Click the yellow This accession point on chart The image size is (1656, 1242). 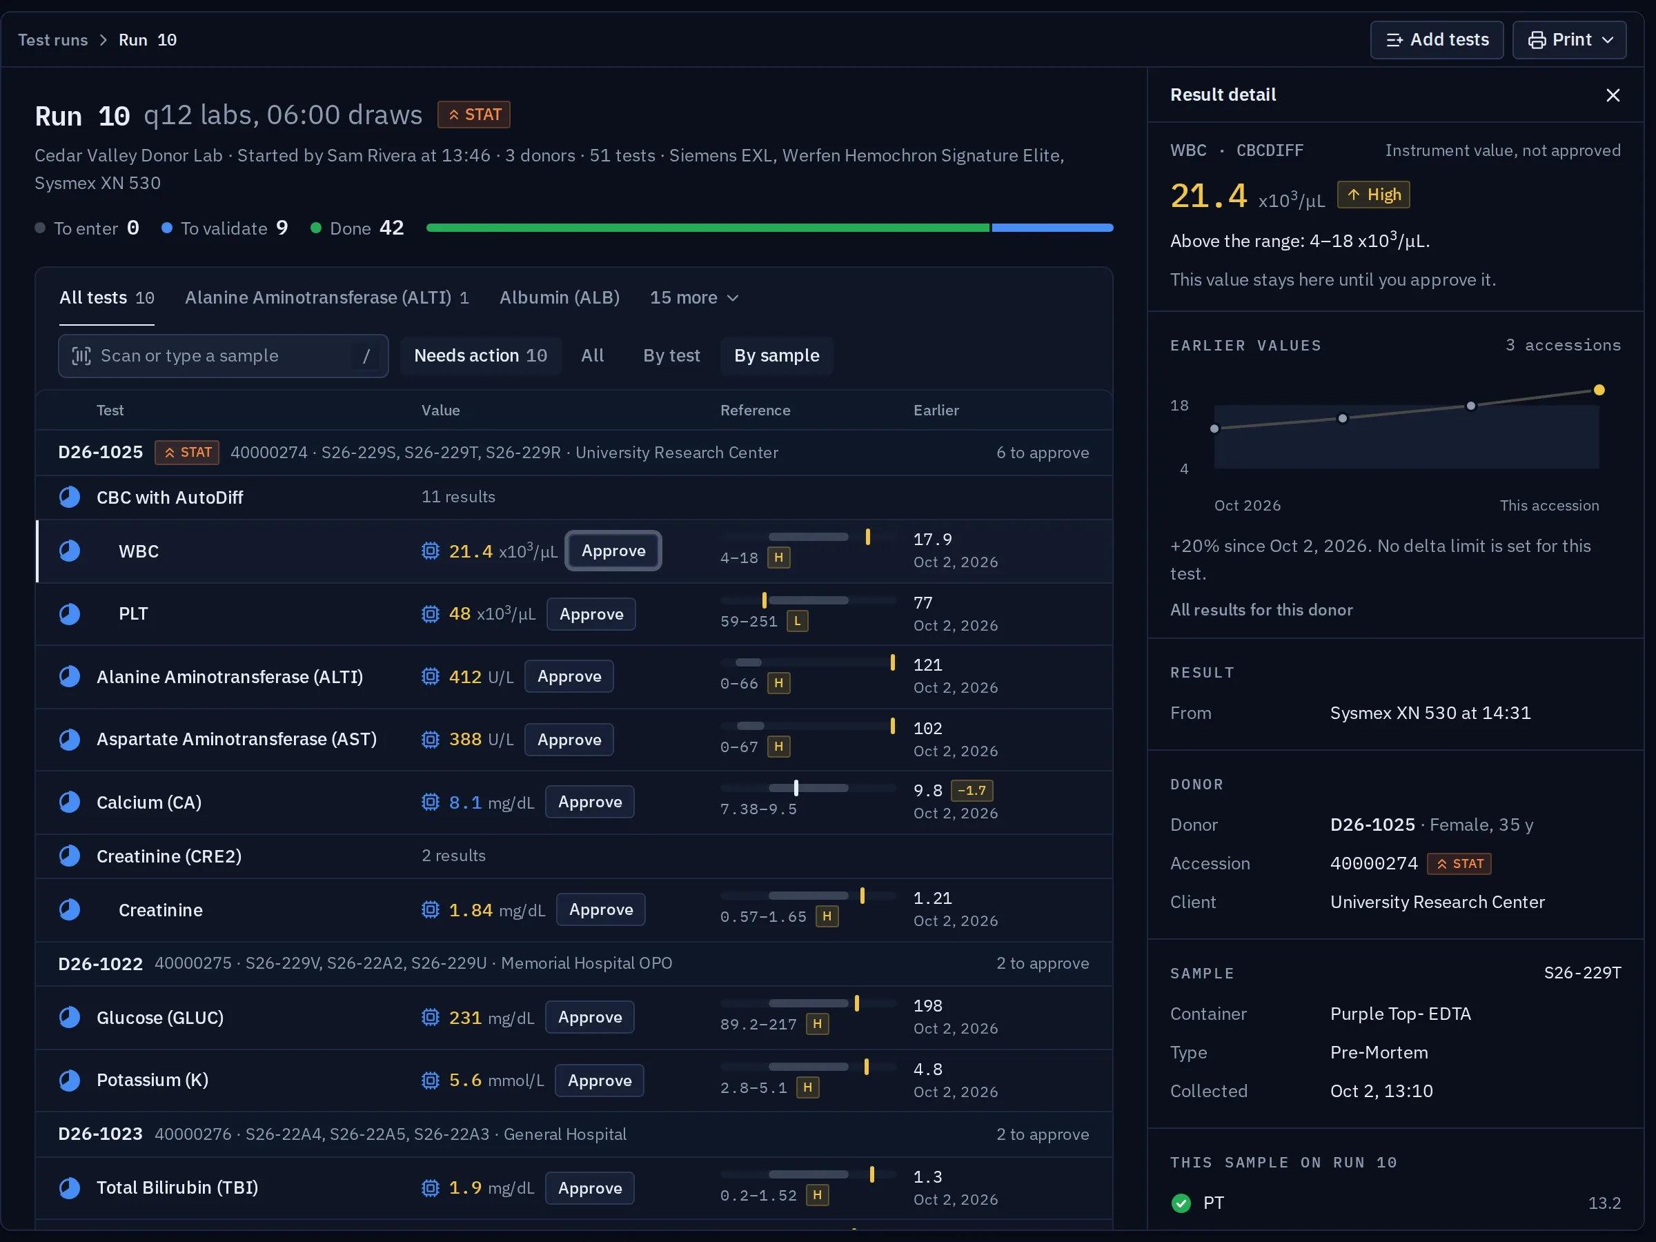1599,390
